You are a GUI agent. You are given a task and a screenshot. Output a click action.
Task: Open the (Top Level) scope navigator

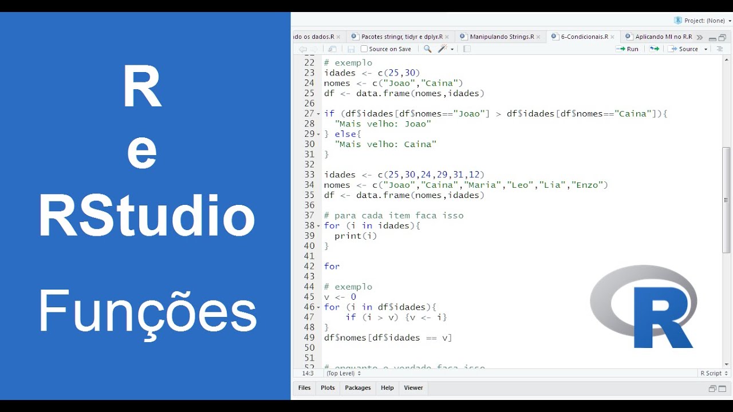click(x=344, y=373)
